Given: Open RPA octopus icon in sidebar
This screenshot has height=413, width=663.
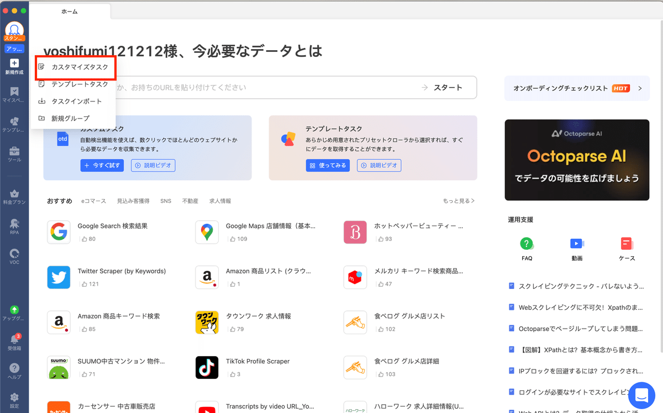Looking at the screenshot, I should [14, 223].
